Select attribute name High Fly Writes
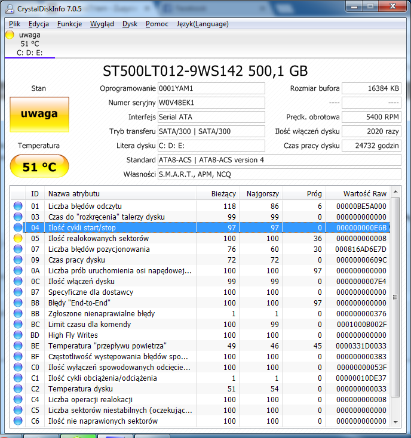The width and height of the screenshot is (411, 438). click(73, 335)
